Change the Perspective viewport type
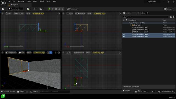 (11, 53)
